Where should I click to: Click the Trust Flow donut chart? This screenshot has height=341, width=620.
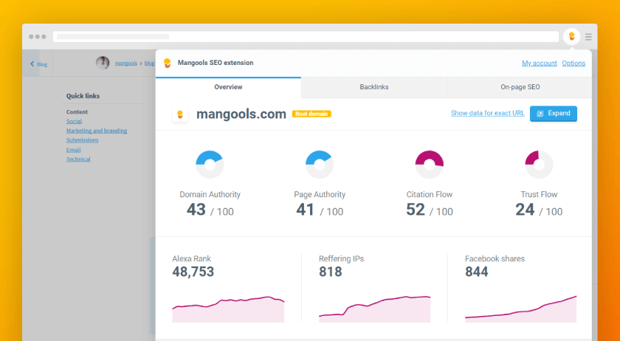coord(539,164)
